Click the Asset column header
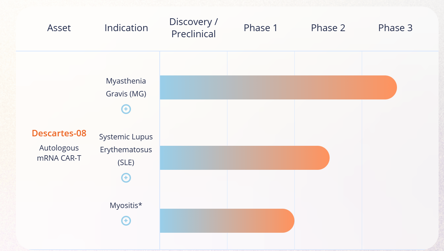The image size is (444, 251). pos(59,28)
